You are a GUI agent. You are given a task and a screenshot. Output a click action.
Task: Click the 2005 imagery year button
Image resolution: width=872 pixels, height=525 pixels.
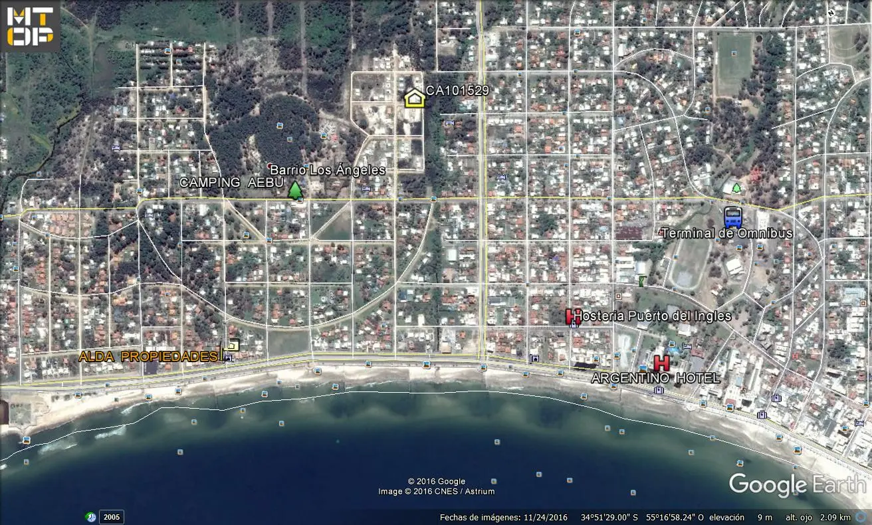click(x=112, y=517)
